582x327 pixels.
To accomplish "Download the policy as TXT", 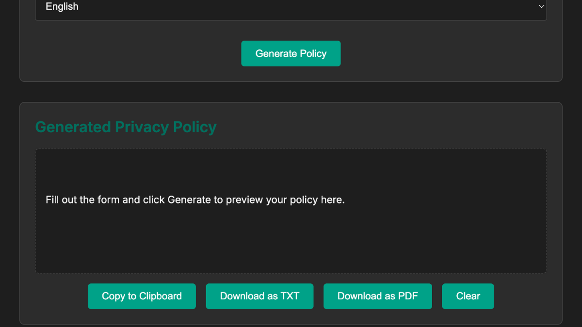I will point(259,296).
